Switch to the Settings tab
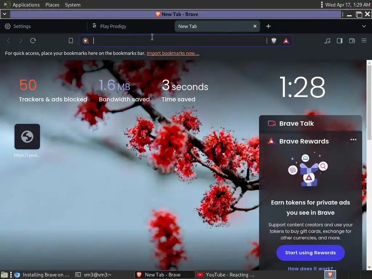 pos(43,26)
